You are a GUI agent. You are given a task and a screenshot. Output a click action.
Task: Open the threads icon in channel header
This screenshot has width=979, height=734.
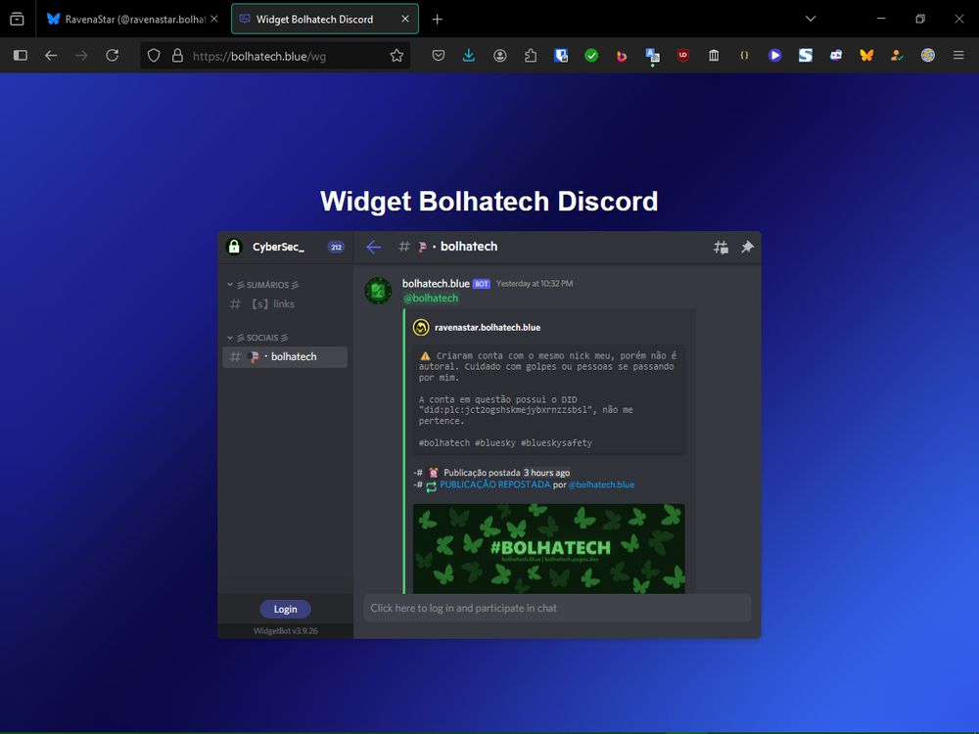tap(721, 248)
